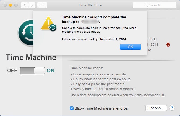The height and width of the screenshot is (116, 180).
Task: Click the OFF label beside the switch
Action: coord(12,71)
